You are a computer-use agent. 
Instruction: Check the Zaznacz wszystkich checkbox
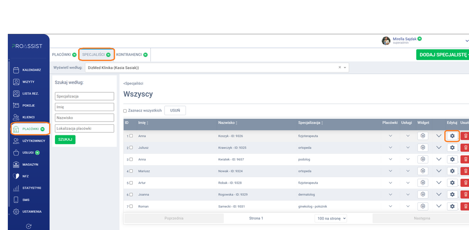click(x=125, y=111)
